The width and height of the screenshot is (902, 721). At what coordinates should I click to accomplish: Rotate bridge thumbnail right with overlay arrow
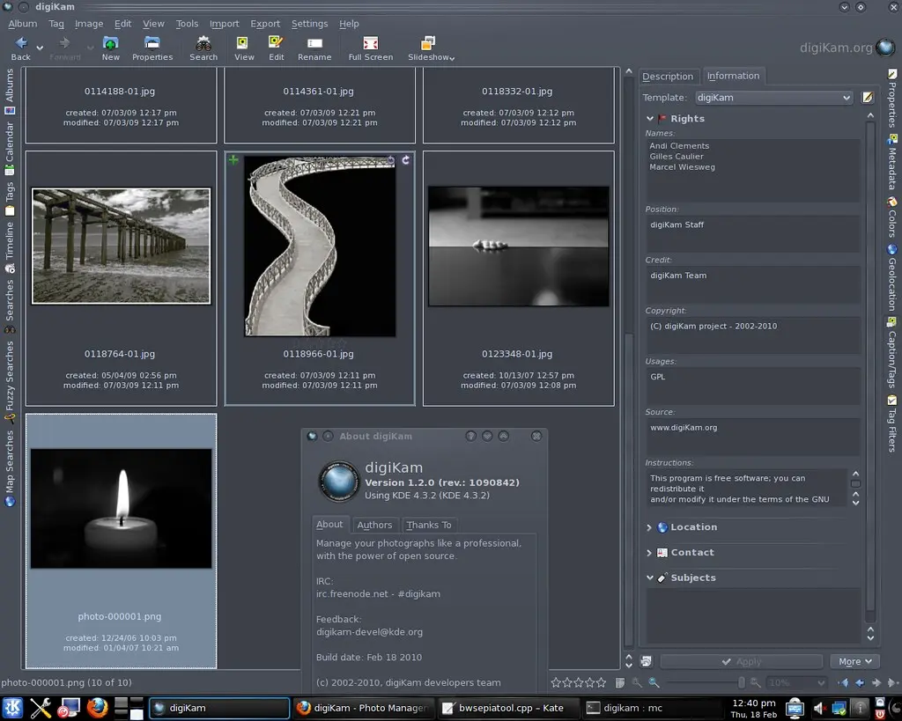406,160
